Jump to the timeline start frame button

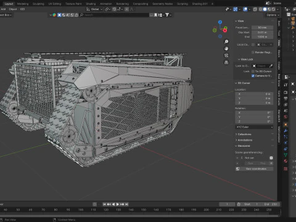coord(104,204)
